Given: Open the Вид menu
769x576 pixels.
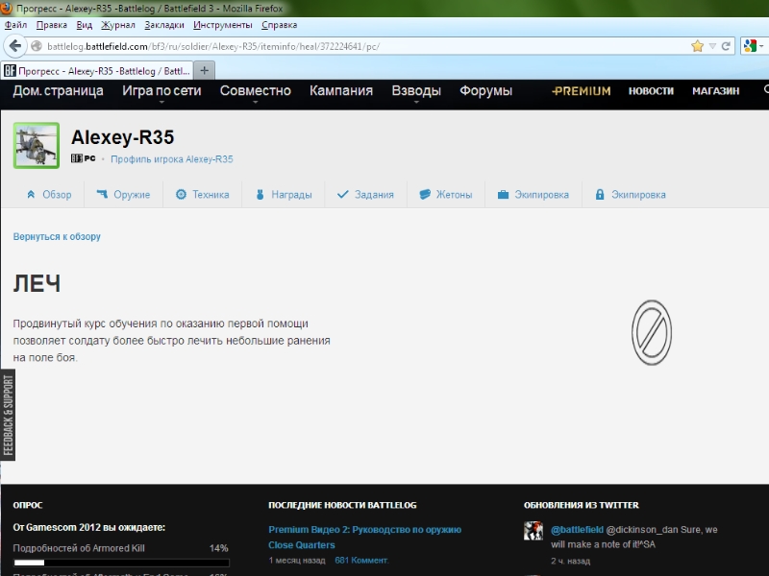Looking at the screenshot, I should click(84, 25).
